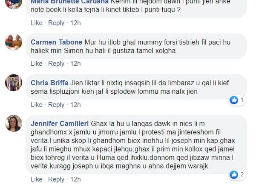
Task: Reply to Maria Brunette Caruana's comment
Action: coord(56,22)
